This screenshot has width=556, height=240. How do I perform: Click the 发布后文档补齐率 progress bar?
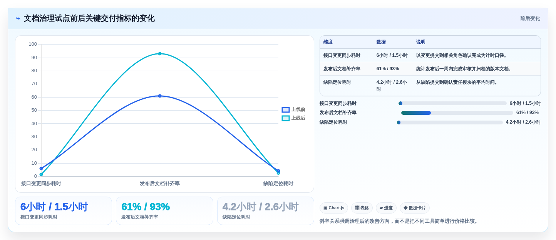coord(457,113)
